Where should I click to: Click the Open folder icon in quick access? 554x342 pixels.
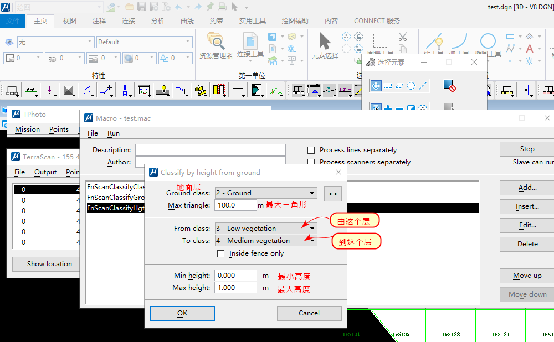pos(130,7)
